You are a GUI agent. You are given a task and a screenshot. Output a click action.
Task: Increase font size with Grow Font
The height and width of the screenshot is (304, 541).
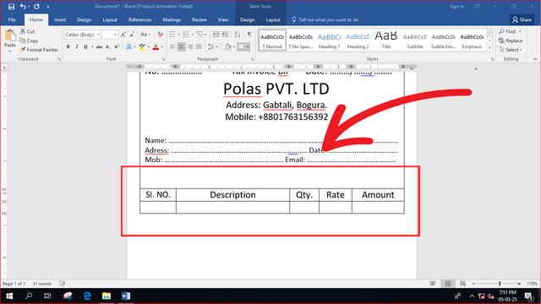pos(123,35)
